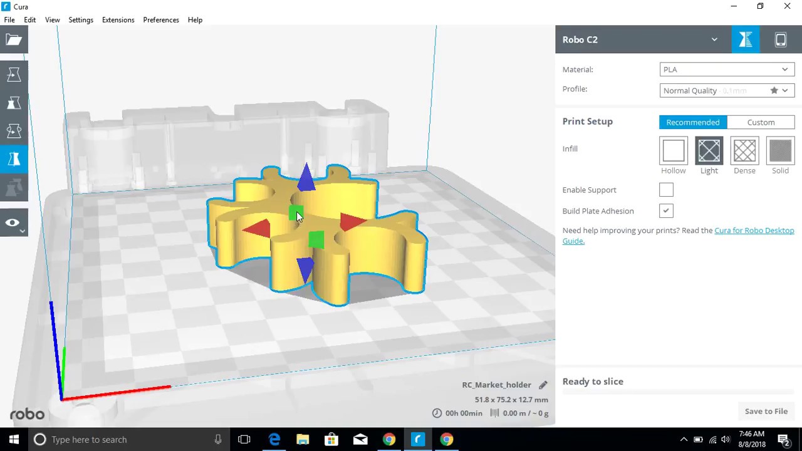The height and width of the screenshot is (451, 802).
Task: Open the view mode eye menu
Action: (14, 223)
